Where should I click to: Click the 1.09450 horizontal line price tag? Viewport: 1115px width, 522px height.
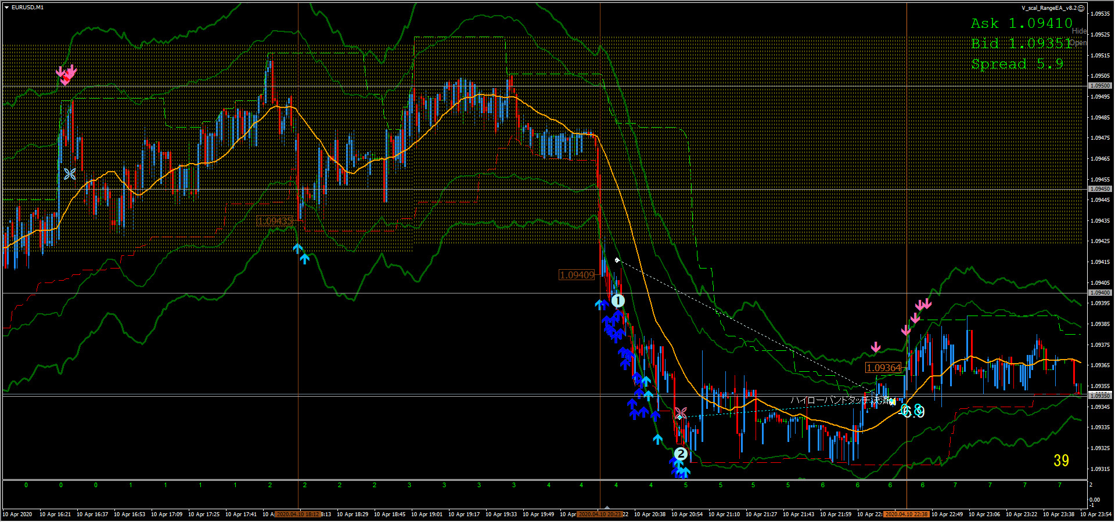[x=1100, y=189]
